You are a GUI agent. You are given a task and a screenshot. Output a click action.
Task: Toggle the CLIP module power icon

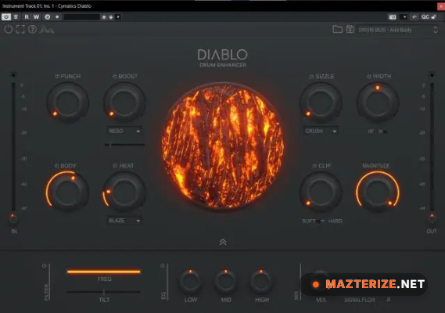click(x=314, y=166)
